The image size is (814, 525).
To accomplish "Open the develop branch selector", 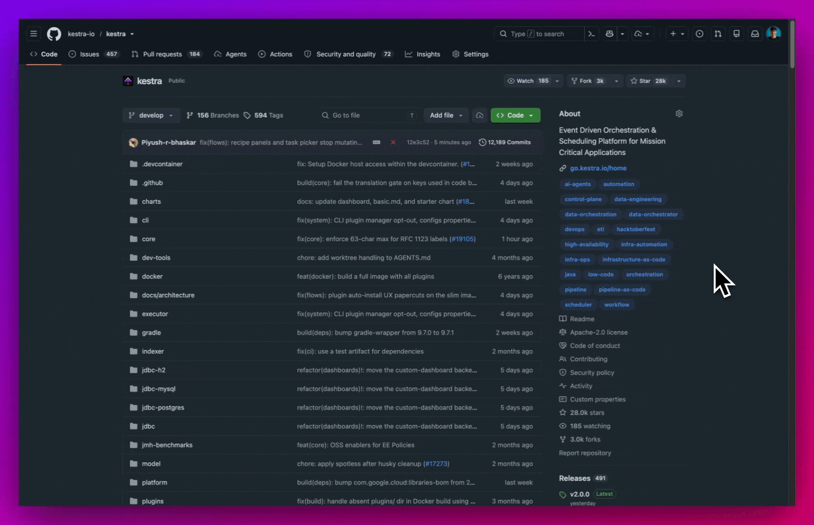I will (x=151, y=115).
